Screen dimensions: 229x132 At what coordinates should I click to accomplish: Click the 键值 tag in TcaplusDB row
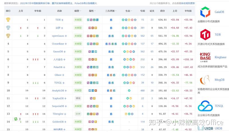click(78, 98)
